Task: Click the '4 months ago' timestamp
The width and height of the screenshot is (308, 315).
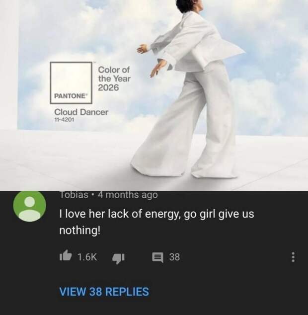Action: coord(128,194)
